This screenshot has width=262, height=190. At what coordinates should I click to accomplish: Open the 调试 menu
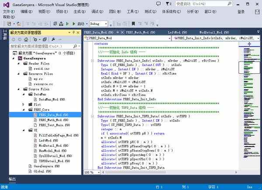point(97,11)
